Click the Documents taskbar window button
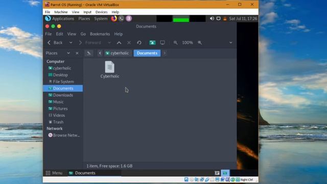 94,173
